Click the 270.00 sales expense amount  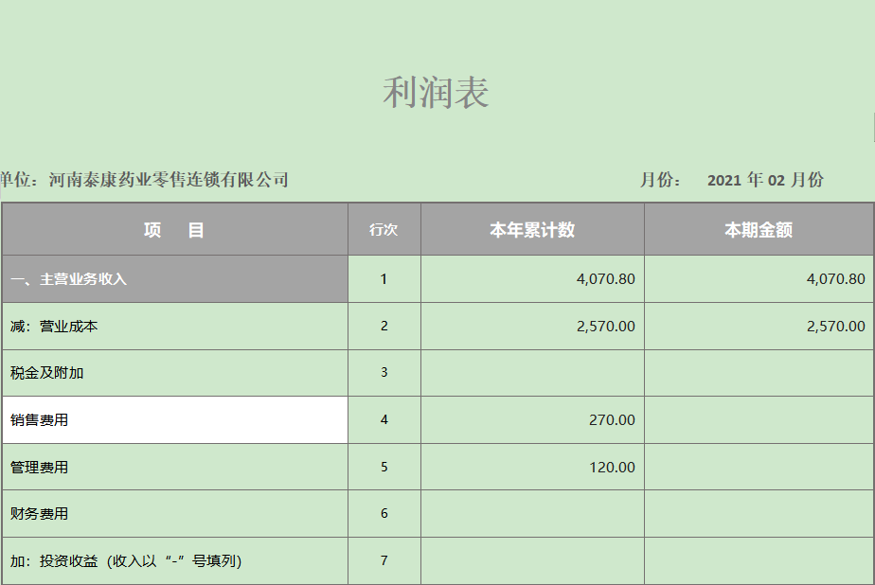point(612,420)
